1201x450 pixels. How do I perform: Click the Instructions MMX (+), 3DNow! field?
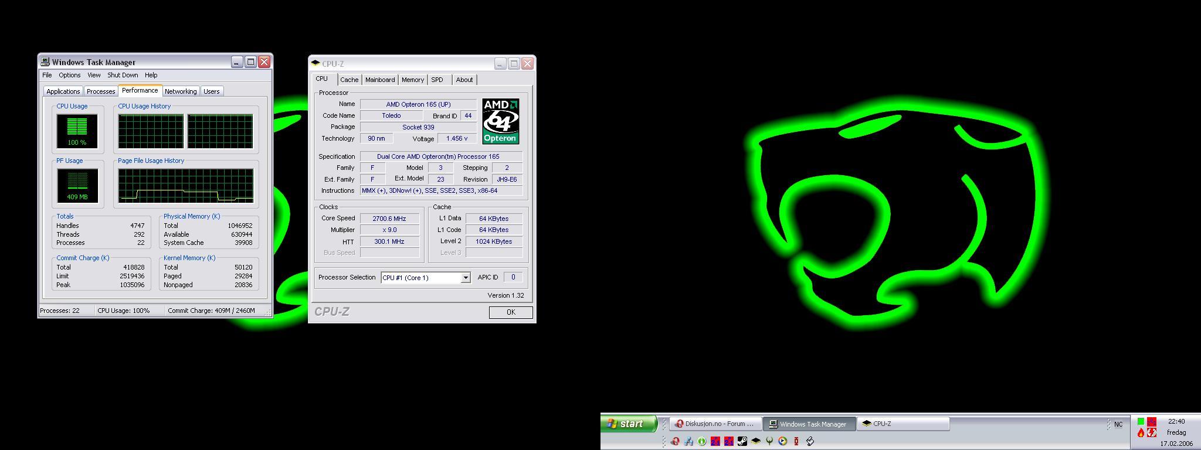[441, 190]
